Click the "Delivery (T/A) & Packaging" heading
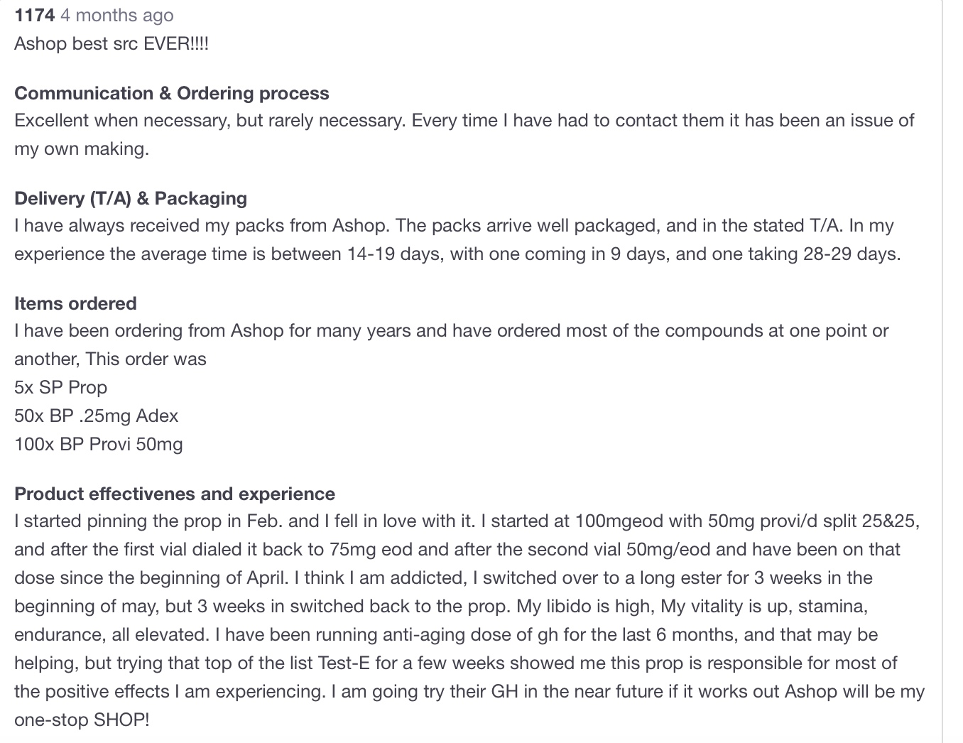 (131, 198)
